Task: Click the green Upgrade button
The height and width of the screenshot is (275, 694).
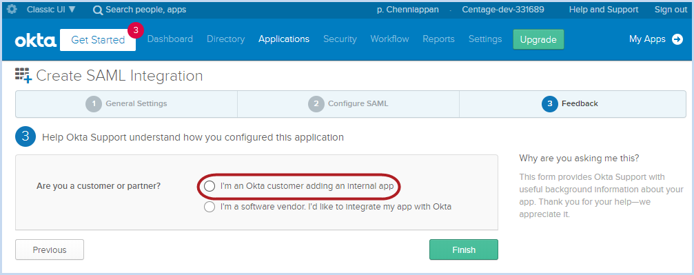Action: coord(538,39)
